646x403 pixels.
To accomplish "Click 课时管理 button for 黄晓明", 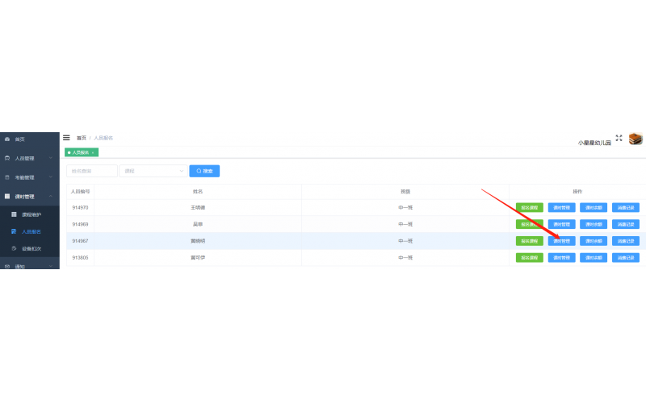I will pos(562,241).
